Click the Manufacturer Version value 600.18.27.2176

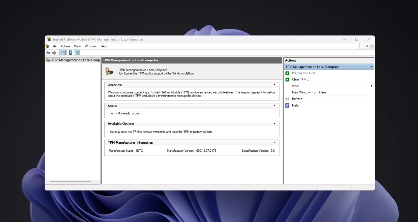pyautogui.click(x=206, y=151)
